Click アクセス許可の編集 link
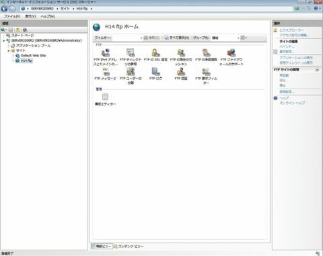The width and height of the screenshot is (323, 256). coord(295,35)
